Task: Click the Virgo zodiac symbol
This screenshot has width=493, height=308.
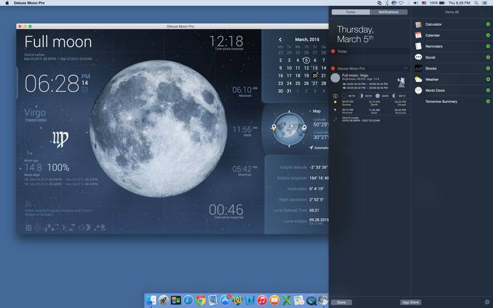Action: click(60, 139)
